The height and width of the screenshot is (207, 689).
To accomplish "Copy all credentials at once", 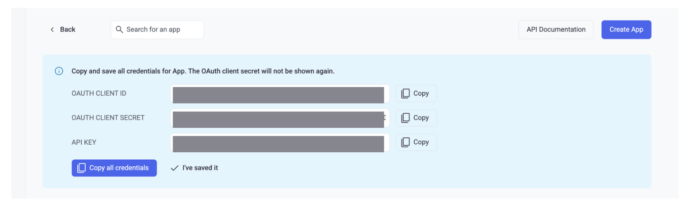I will pos(114,168).
